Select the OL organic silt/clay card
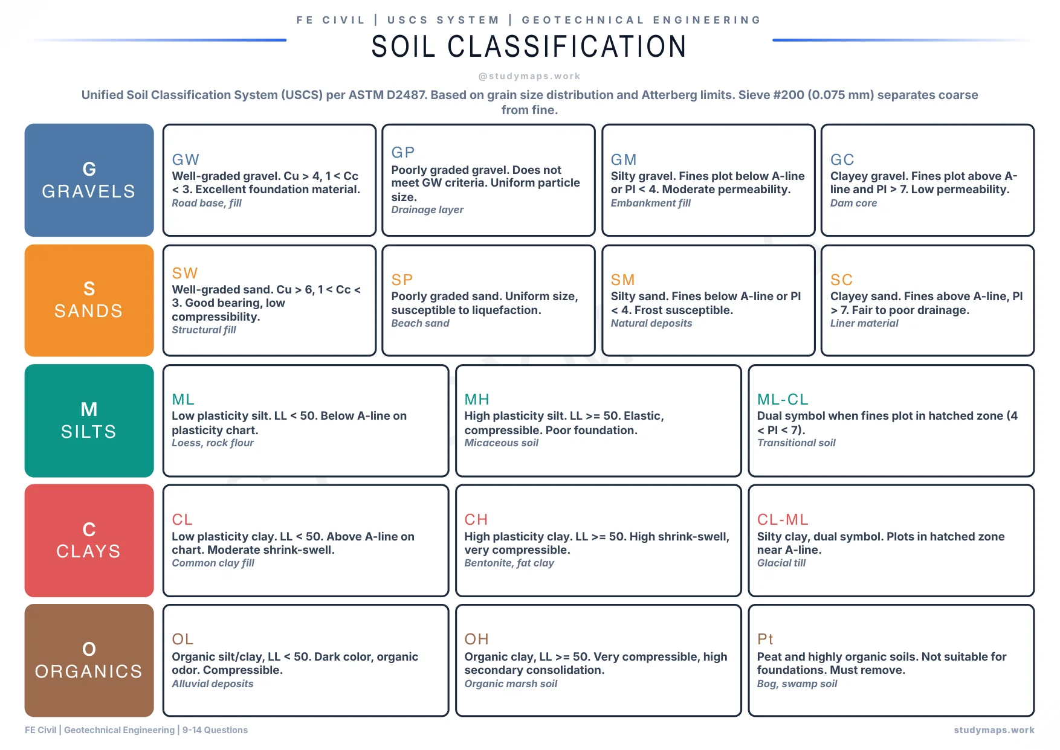 [305, 660]
